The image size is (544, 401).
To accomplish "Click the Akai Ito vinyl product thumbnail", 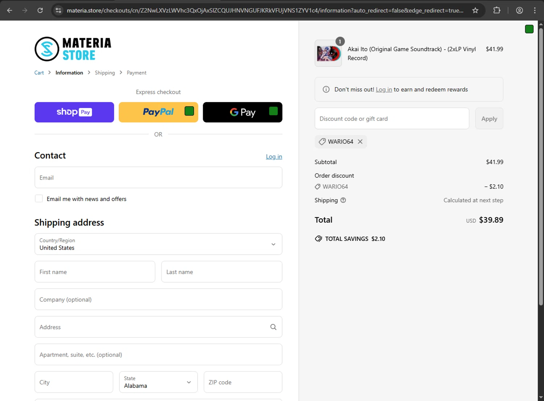I will pos(328,53).
